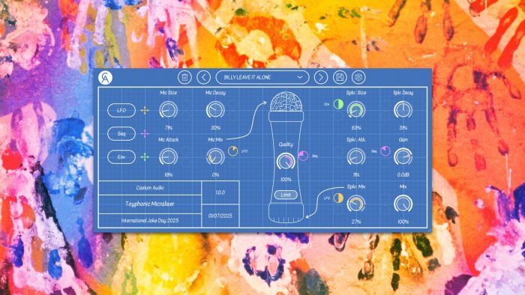Click the yellow LFO modulation drag handle

[x=145, y=110]
